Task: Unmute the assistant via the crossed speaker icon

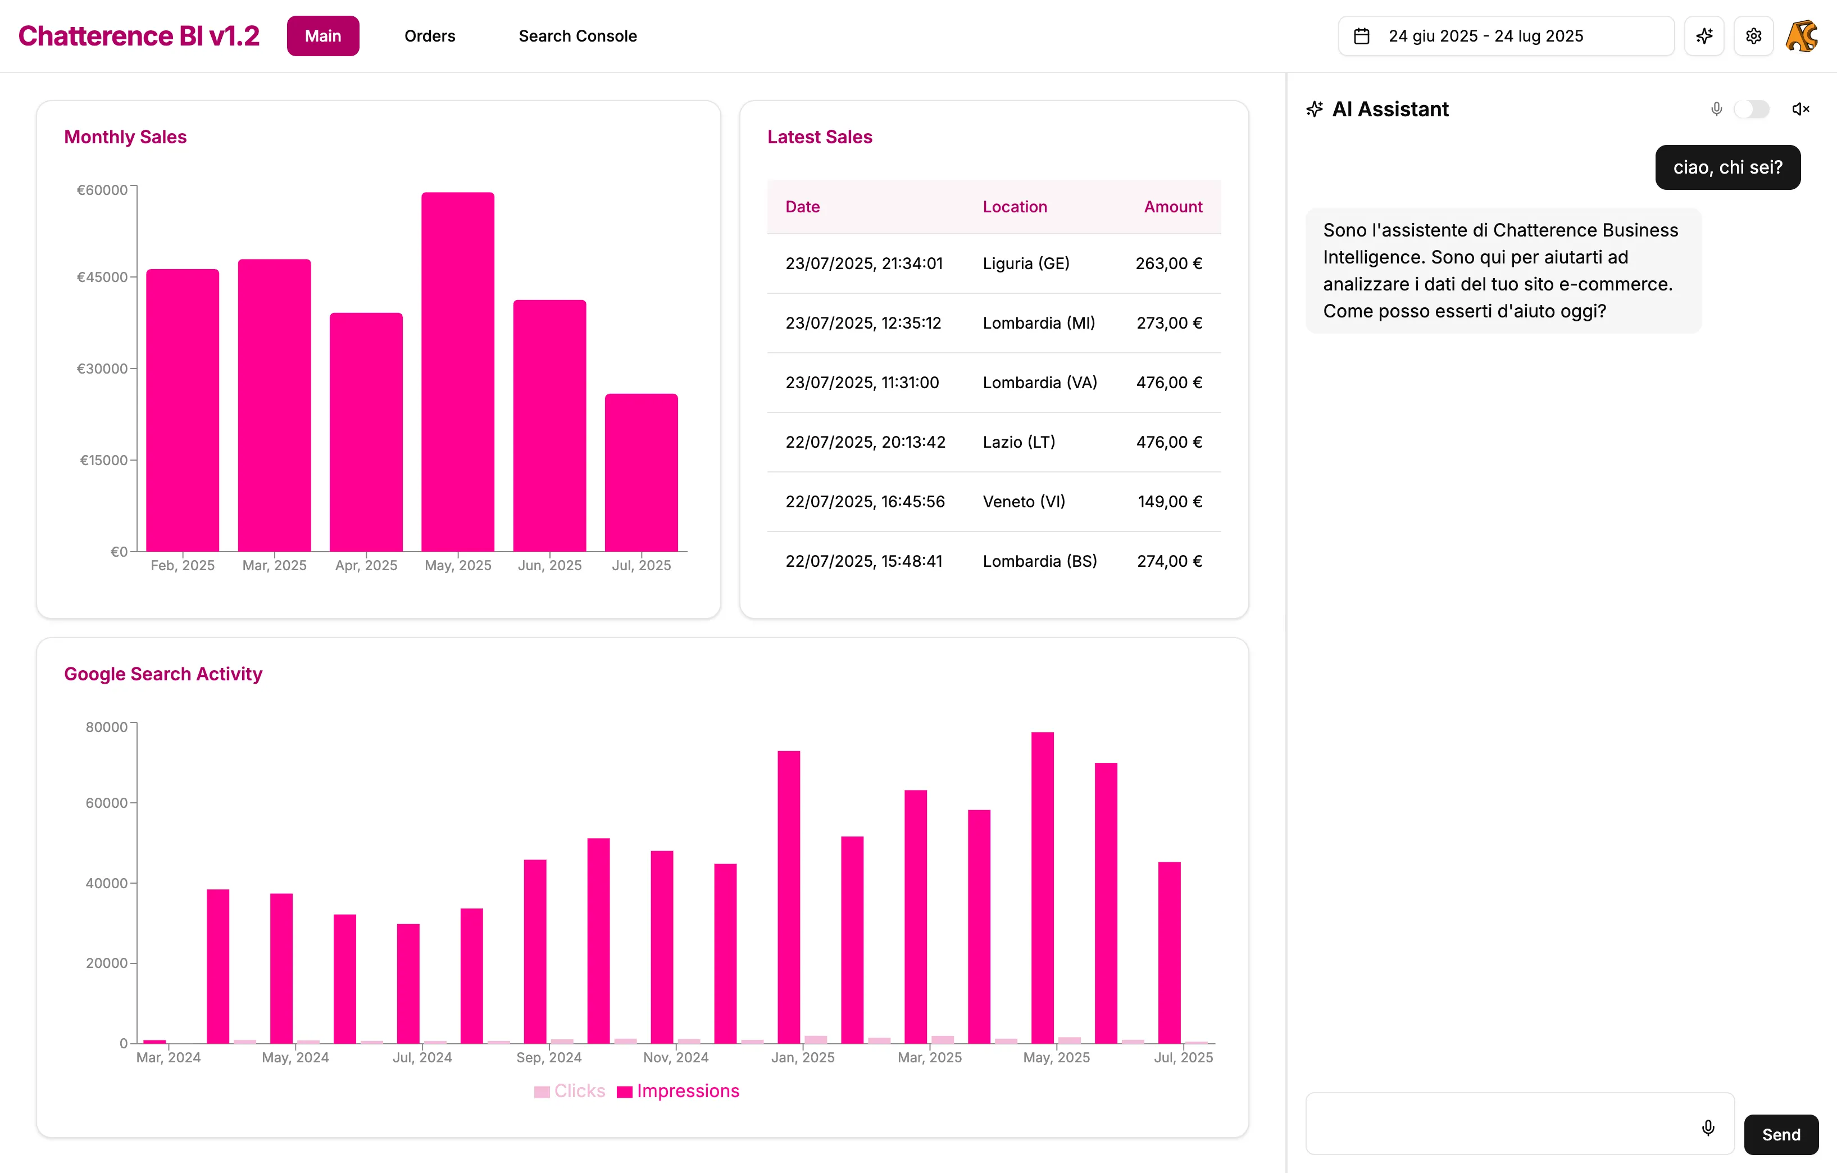Action: (1800, 109)
